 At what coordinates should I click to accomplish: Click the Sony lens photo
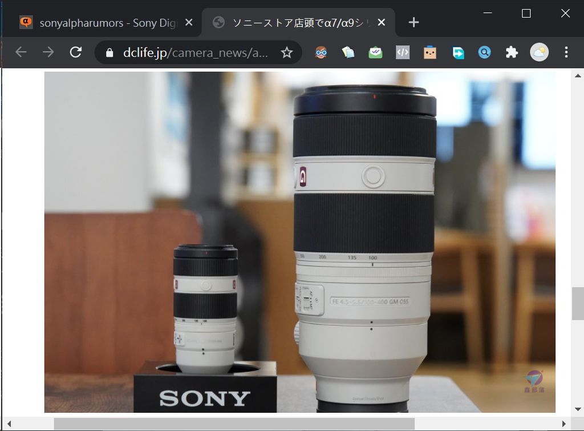tap(300, 242)
